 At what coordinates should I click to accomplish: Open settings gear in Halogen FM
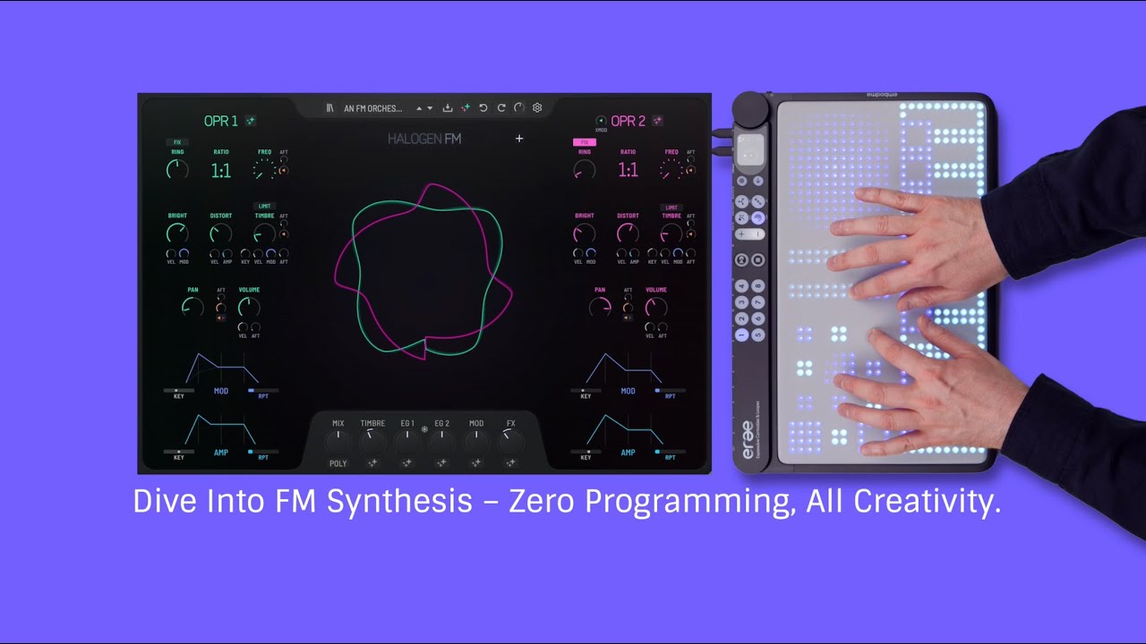point(537,108)
